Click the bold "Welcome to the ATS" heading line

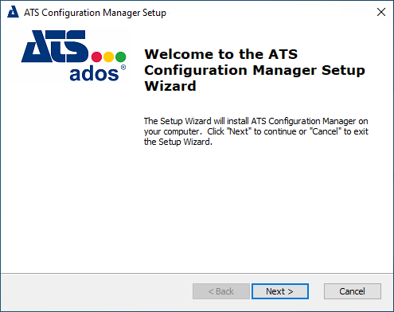[x=221, y=54]
